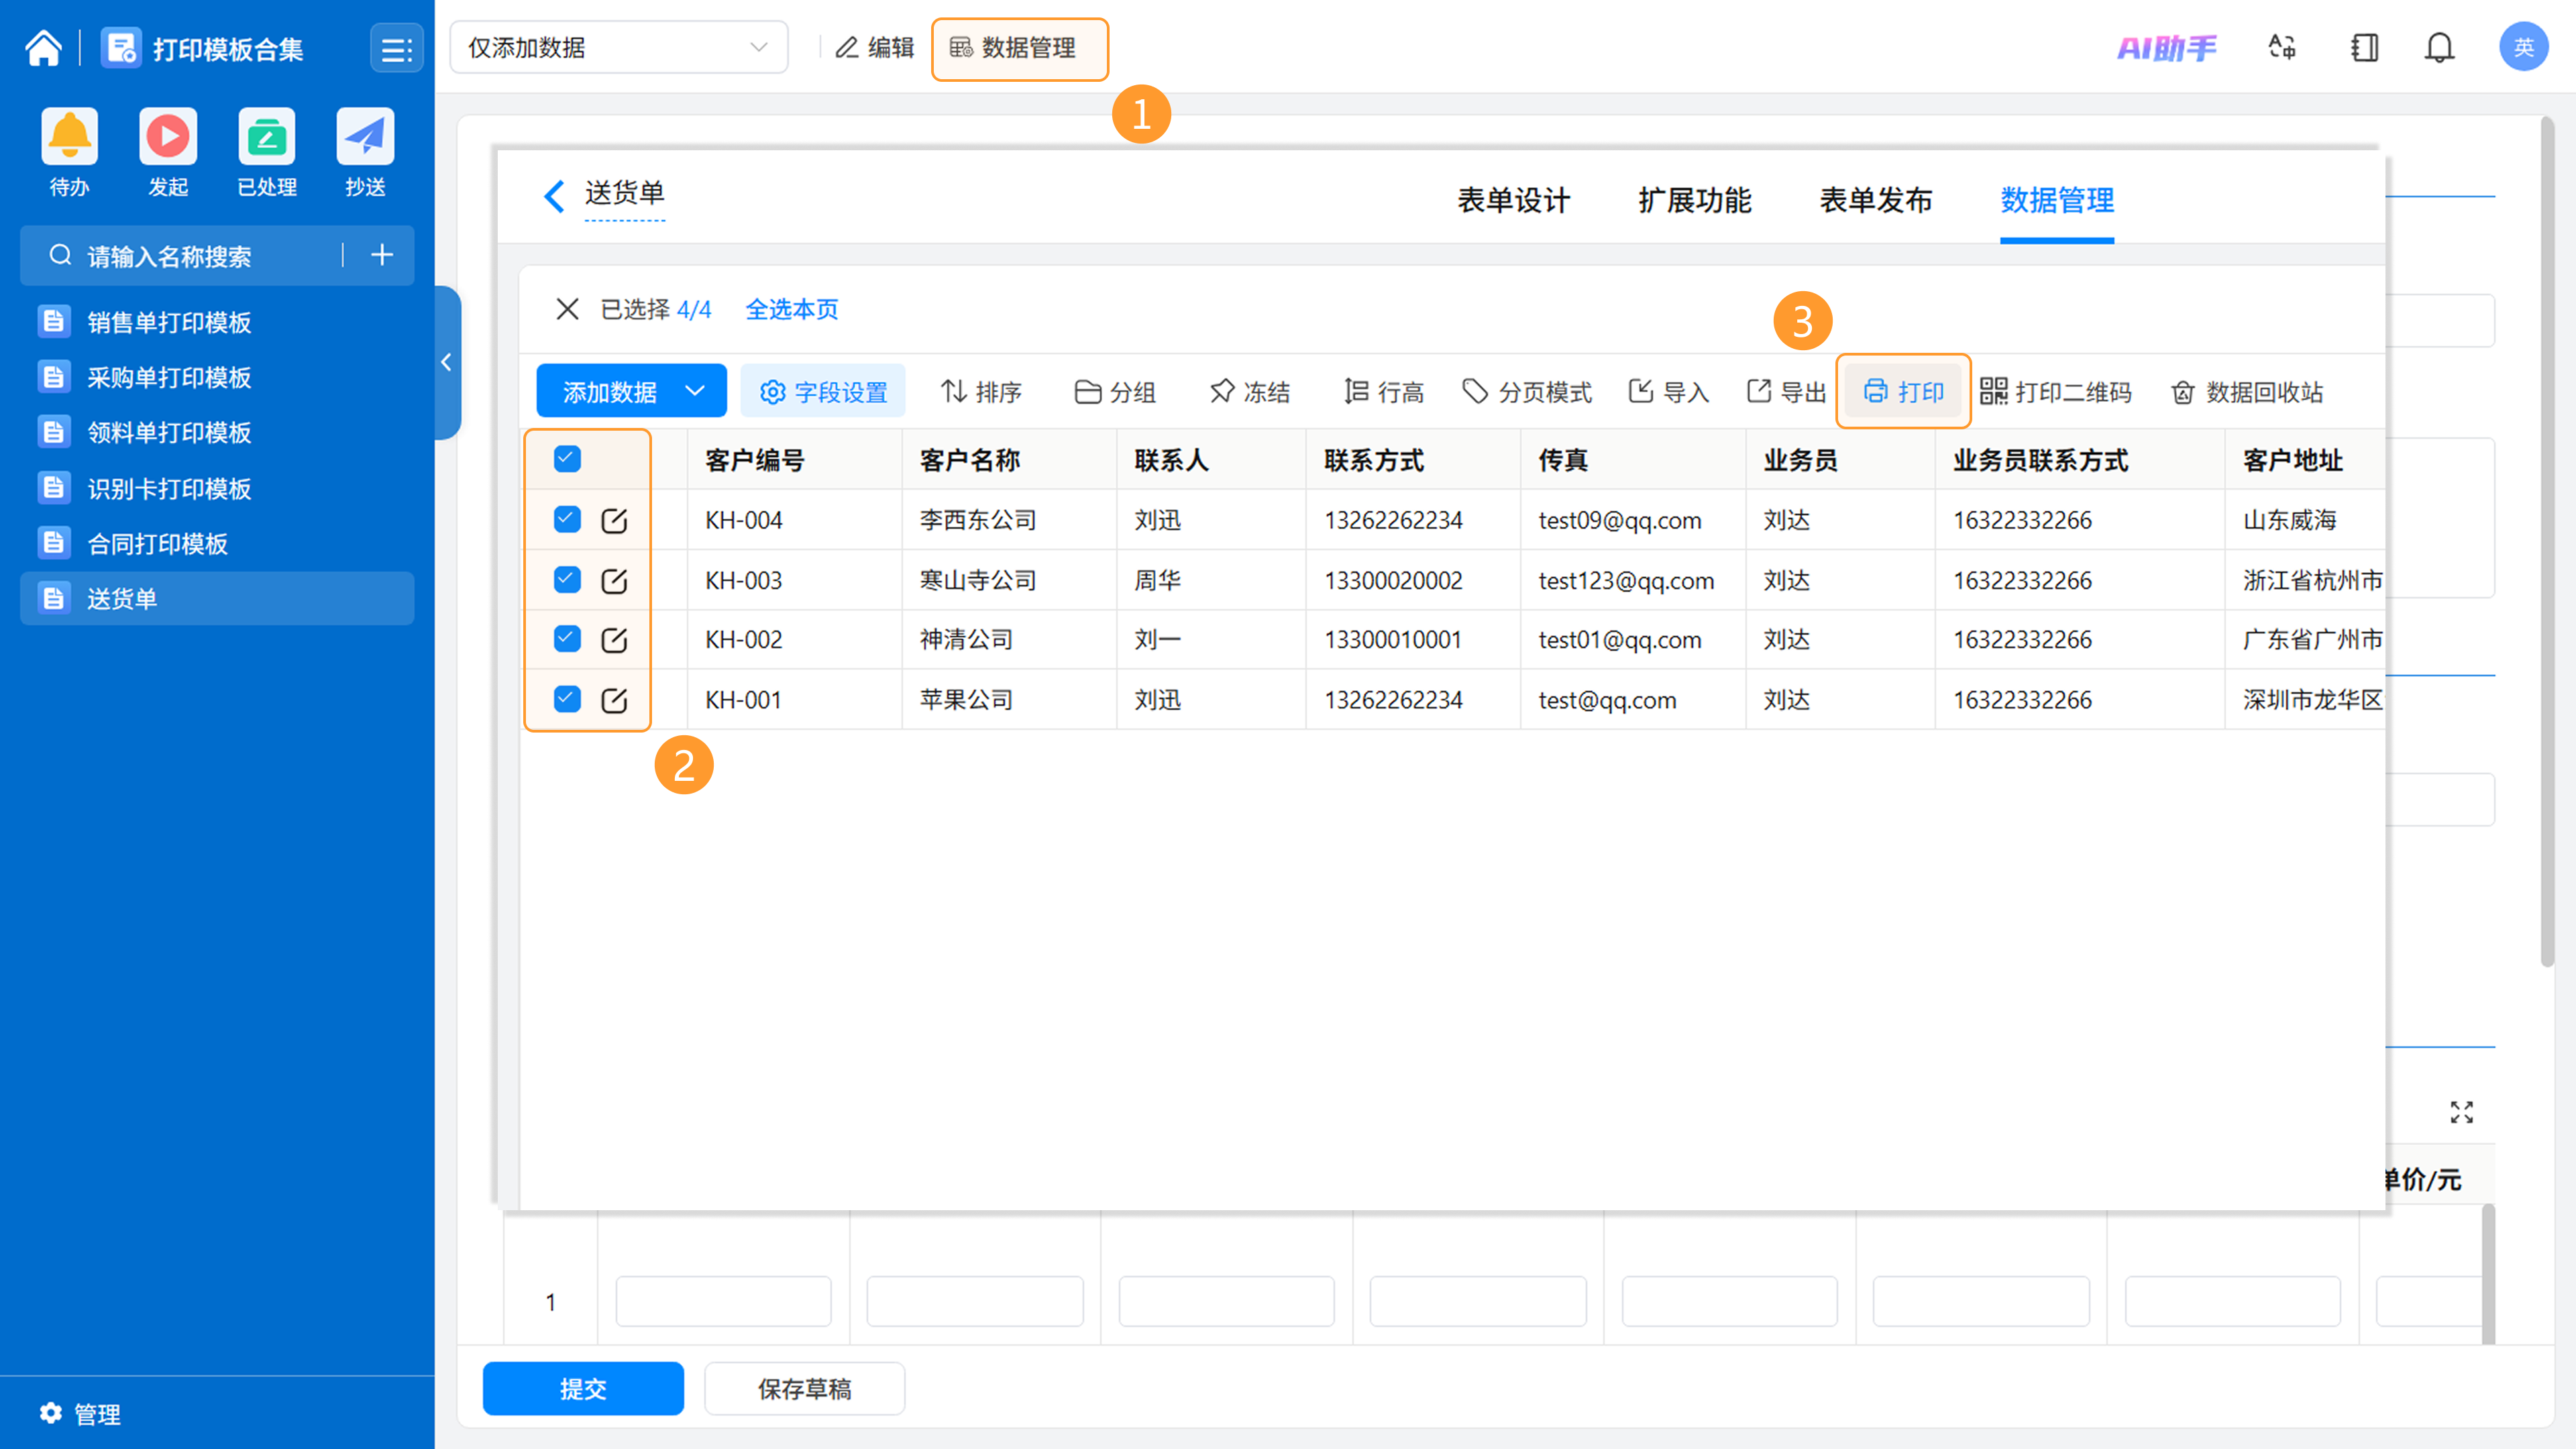Edit the KH-003 record icon
The image size is (2576, 1449).
point(614,580)
